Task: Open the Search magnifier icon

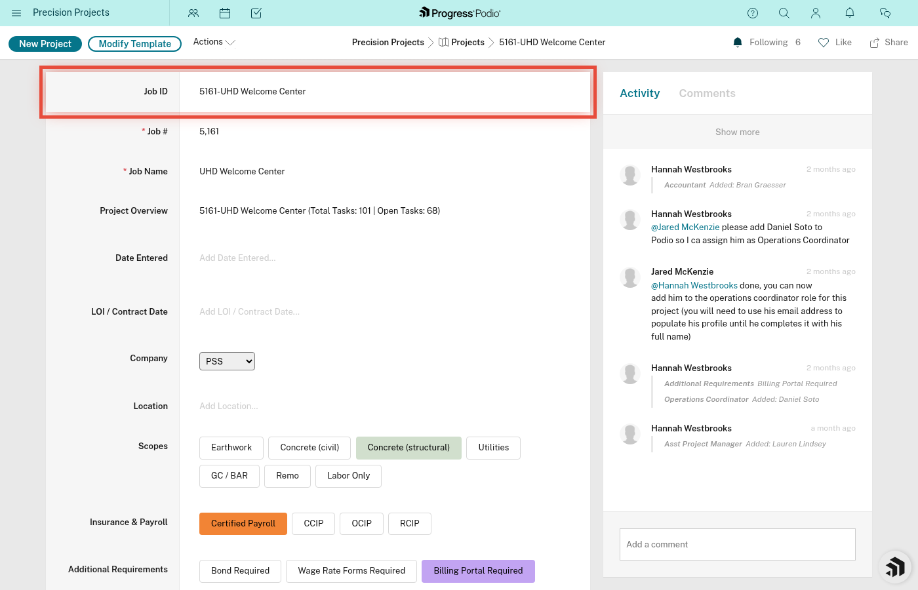Action: coord(784,13)
